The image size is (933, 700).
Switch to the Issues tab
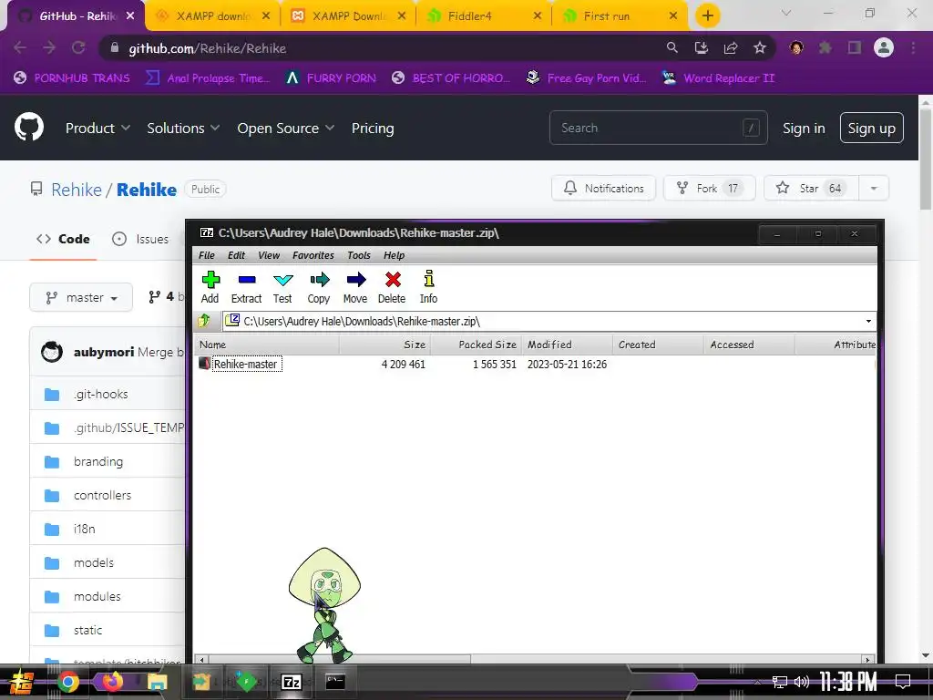[140, 239]
